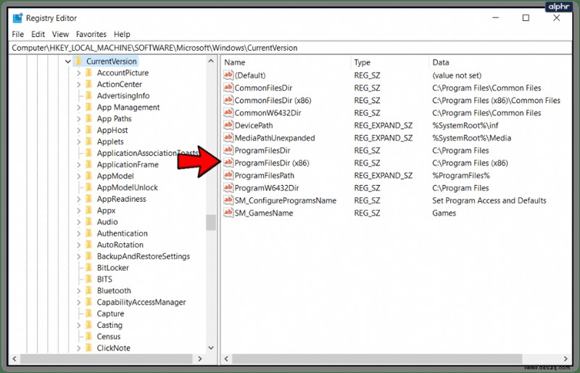Select the ClickNote key
The height and width of the screenshot is (373, 580).
113,348
